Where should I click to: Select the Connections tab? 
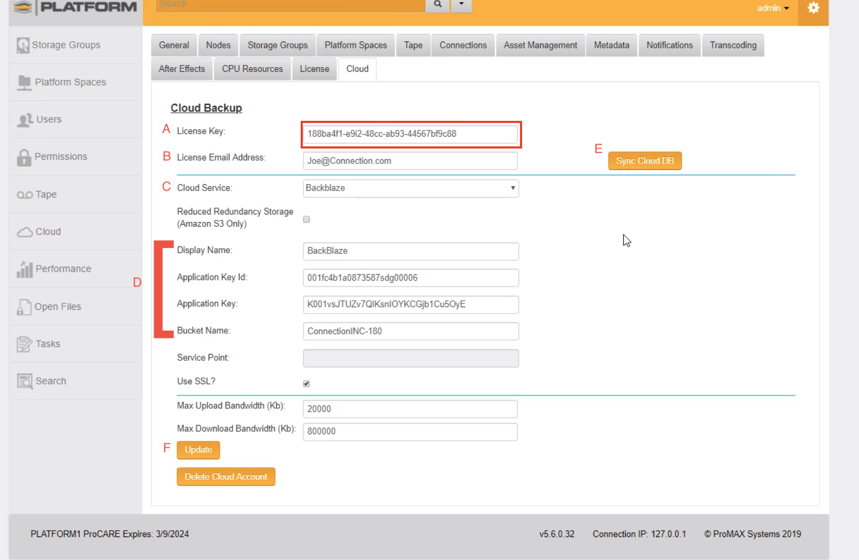coord(463,45)
